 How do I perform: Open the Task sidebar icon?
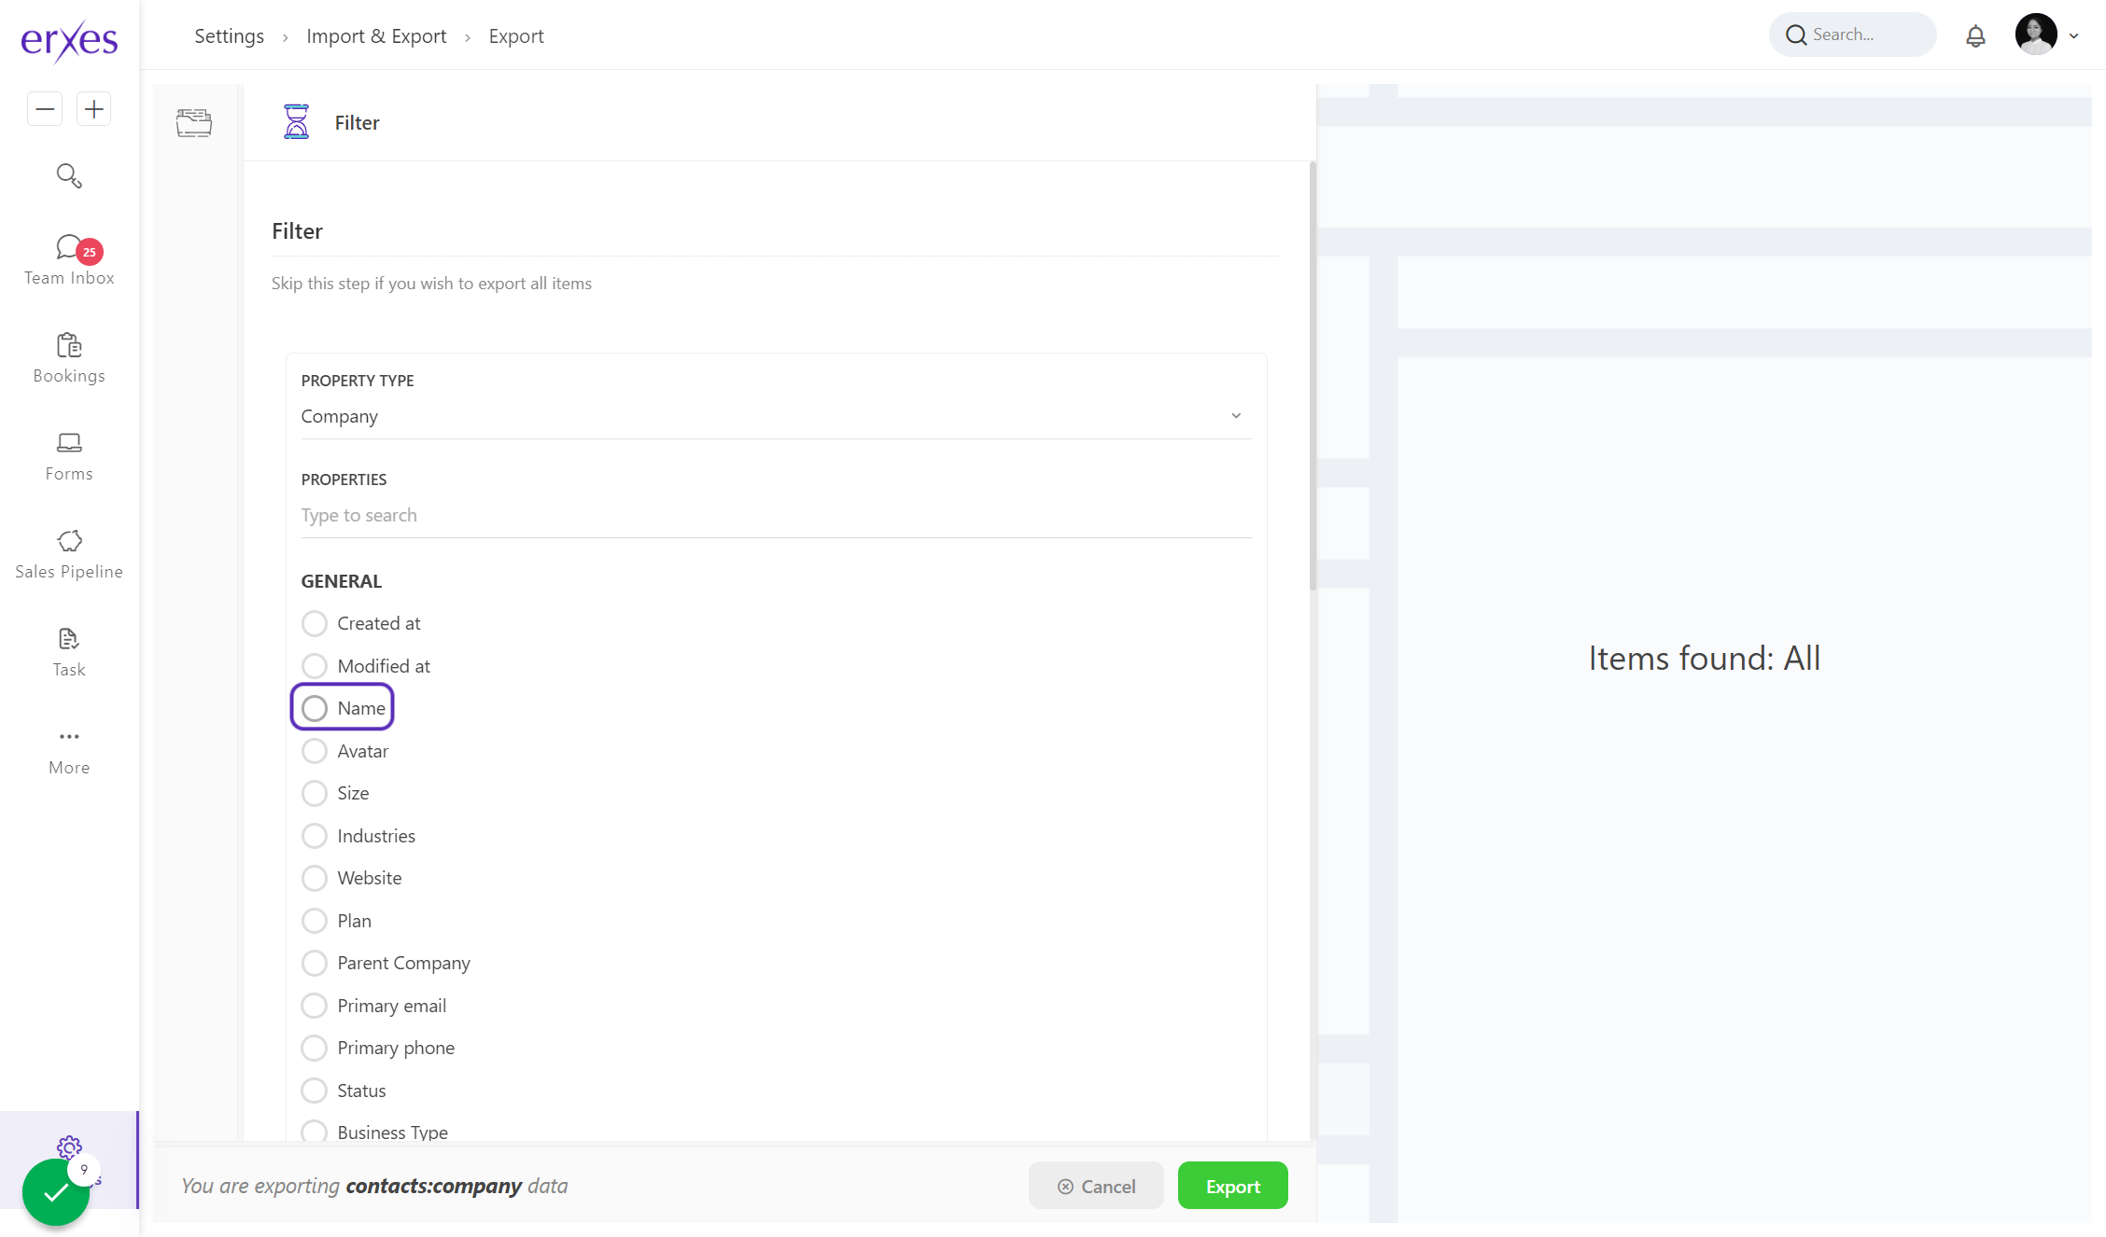tap(69, 651)
